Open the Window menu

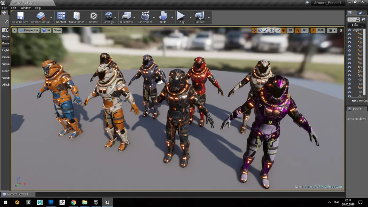[x=26, y=8]
